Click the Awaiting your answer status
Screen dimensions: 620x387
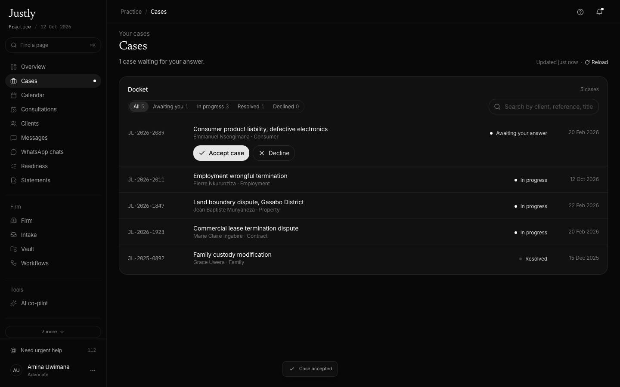coord(518,133)
